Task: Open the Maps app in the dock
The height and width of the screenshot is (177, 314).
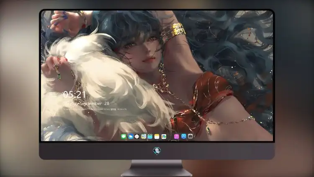Action: 144,136
